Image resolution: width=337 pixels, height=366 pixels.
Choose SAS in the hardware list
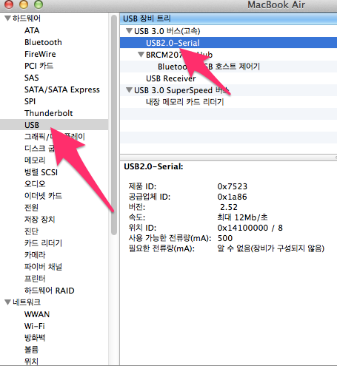[x=31, y=78]
